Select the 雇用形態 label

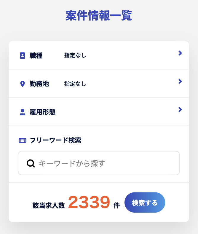(42, 112)
